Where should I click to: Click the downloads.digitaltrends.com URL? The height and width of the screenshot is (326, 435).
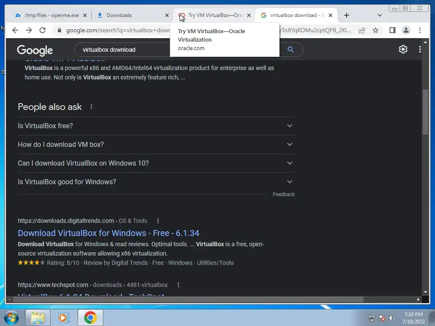[66, 221]
